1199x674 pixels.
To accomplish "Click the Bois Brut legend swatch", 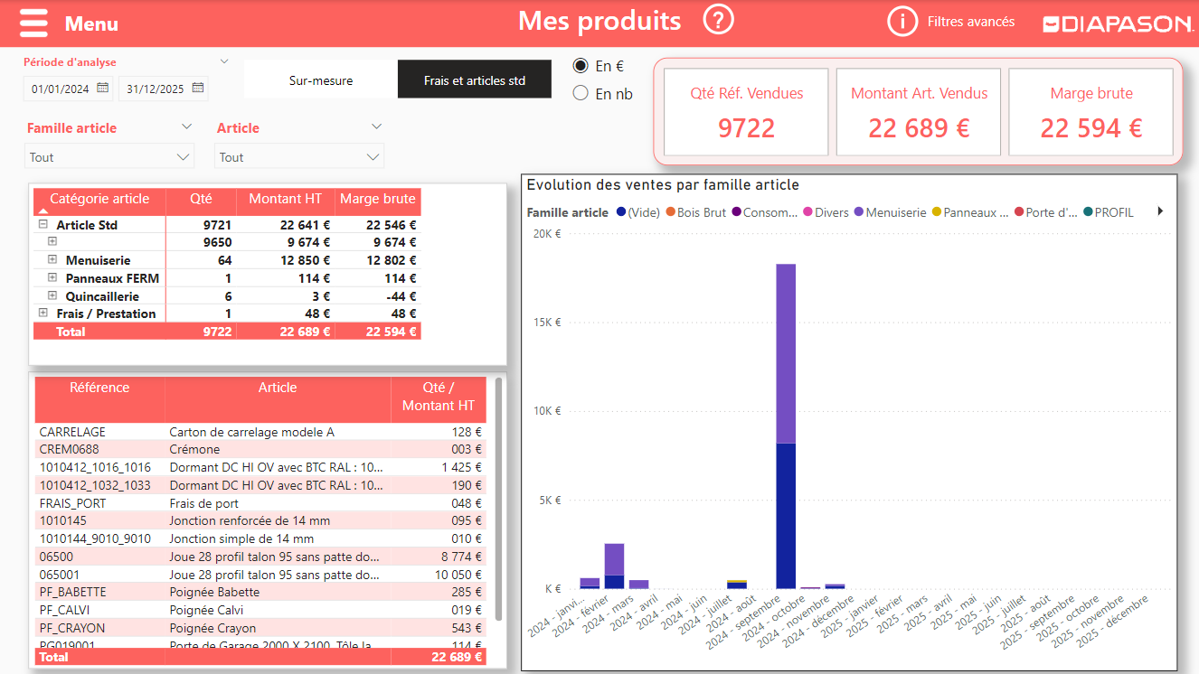I will 670,212.
